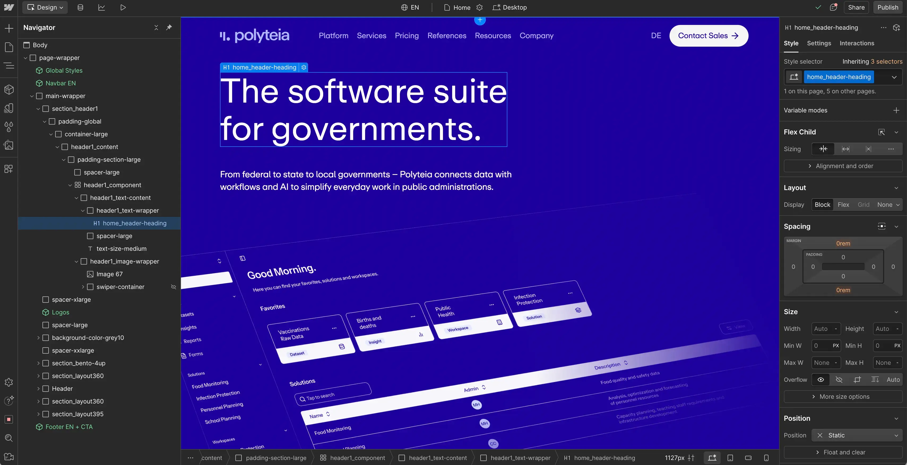Open the Pages panel icon

click(9, 47)
